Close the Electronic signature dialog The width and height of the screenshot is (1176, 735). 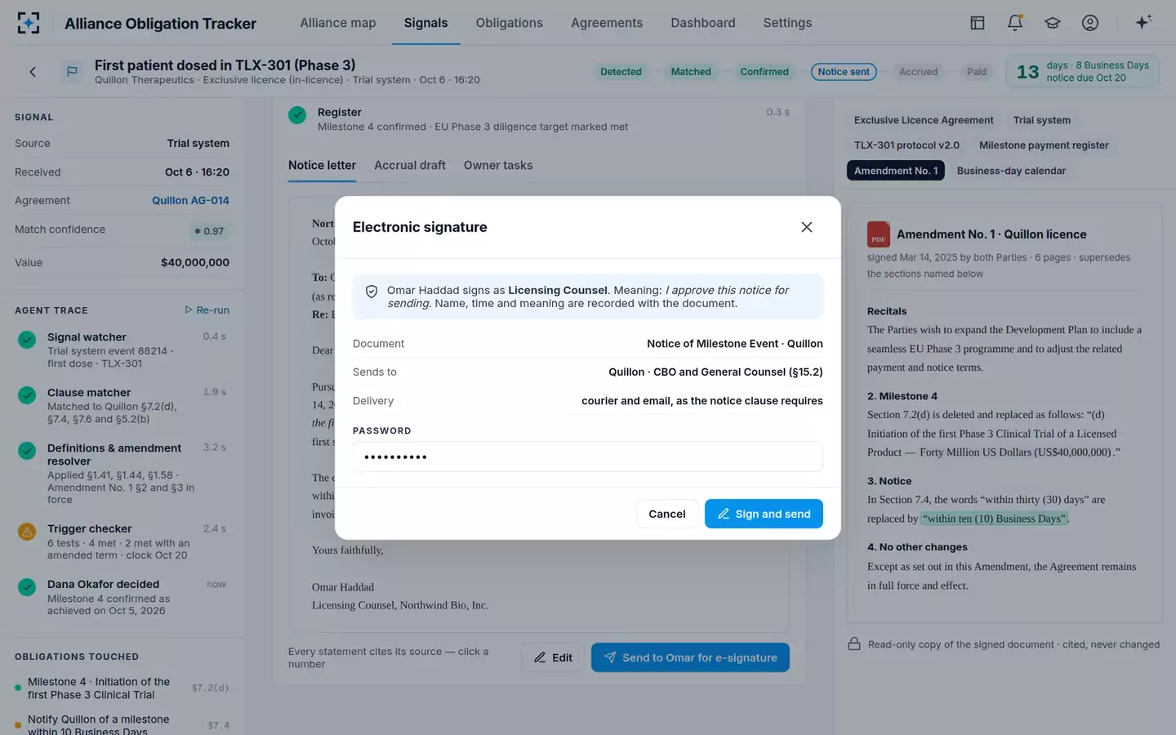click(x=807, y=227)
